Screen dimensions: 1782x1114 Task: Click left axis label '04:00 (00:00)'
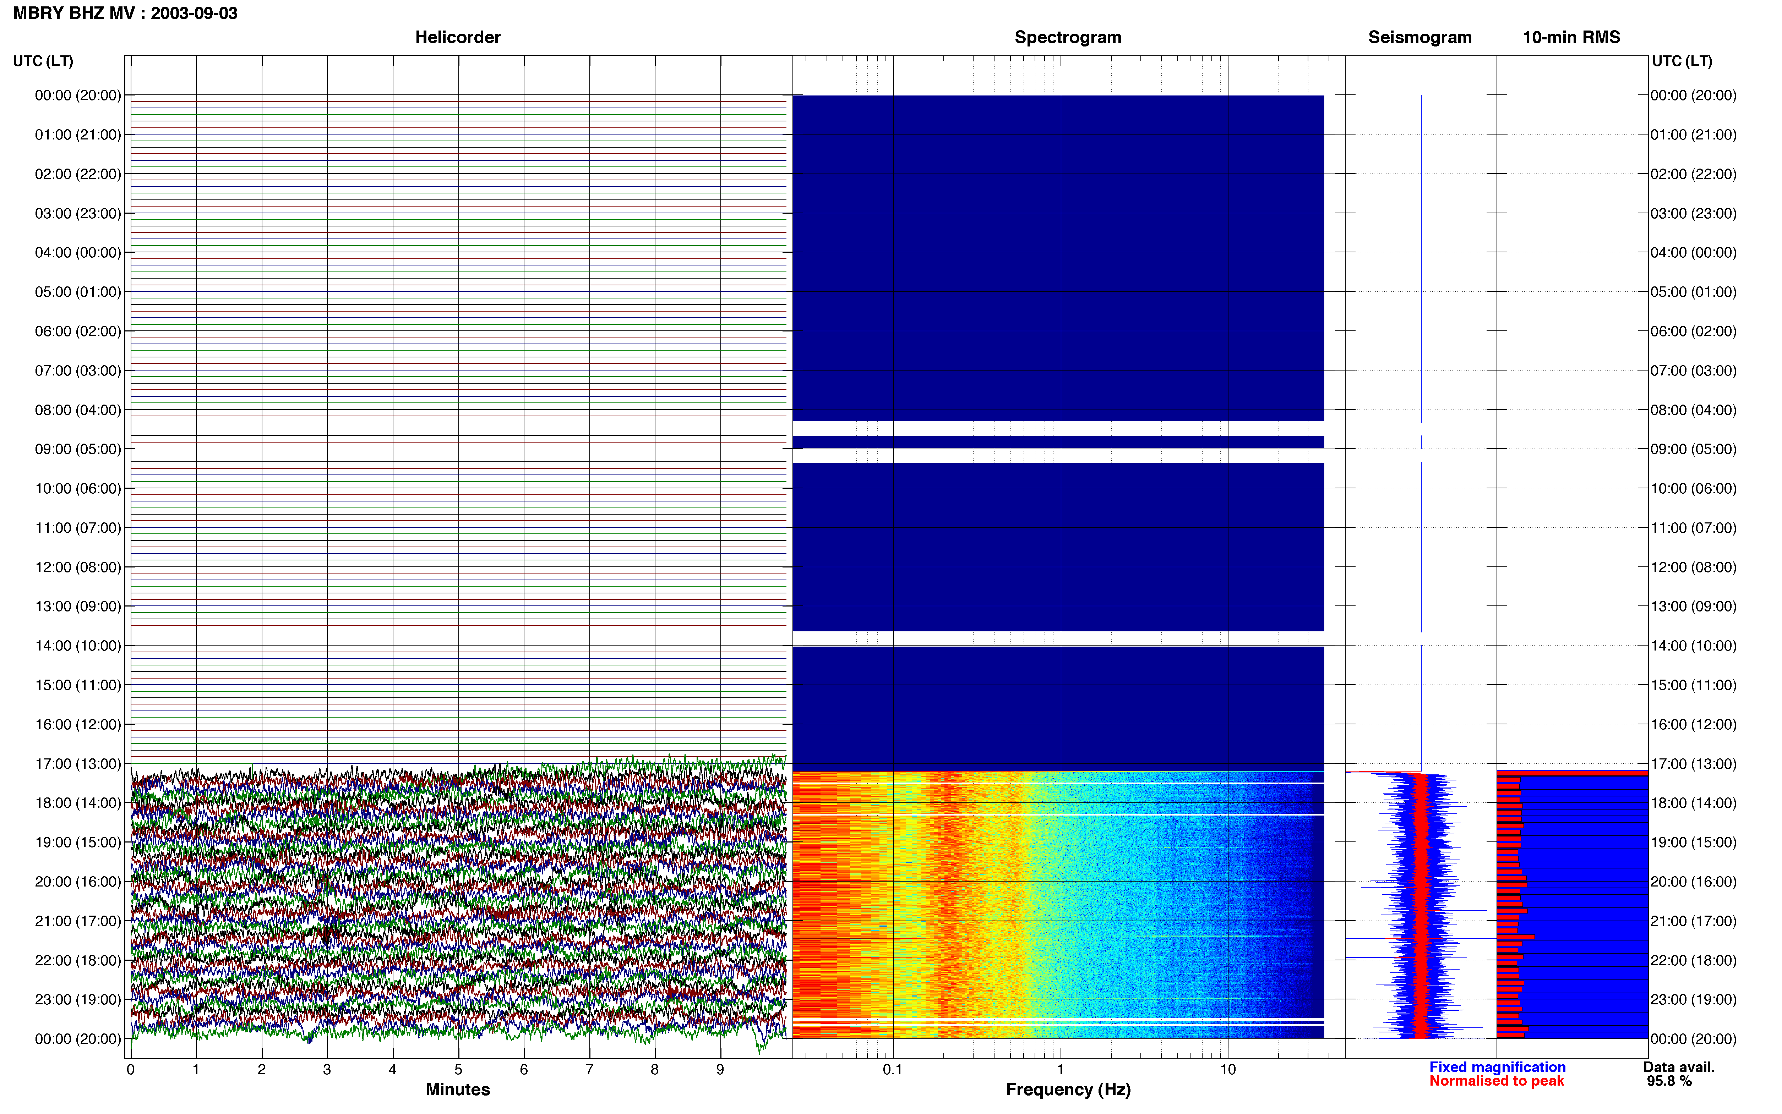coord(78,253)
